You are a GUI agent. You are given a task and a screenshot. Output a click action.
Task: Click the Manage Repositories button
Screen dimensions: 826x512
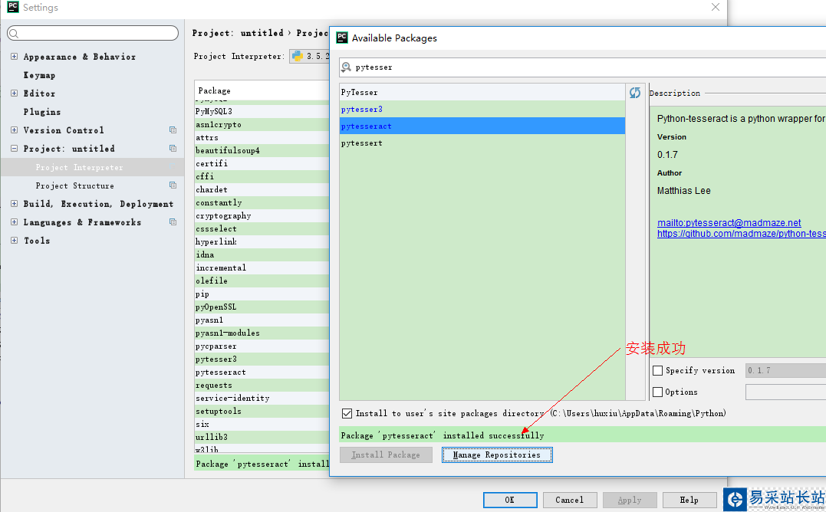click(x=497, y=455)
